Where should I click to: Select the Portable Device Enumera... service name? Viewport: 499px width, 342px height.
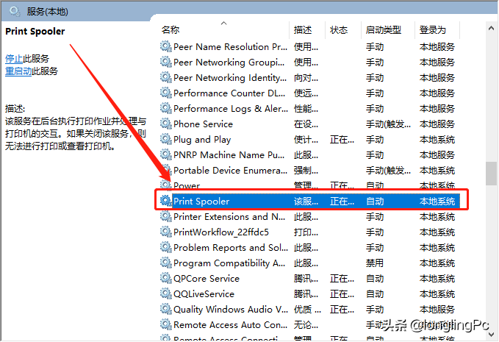pos(231,171)
